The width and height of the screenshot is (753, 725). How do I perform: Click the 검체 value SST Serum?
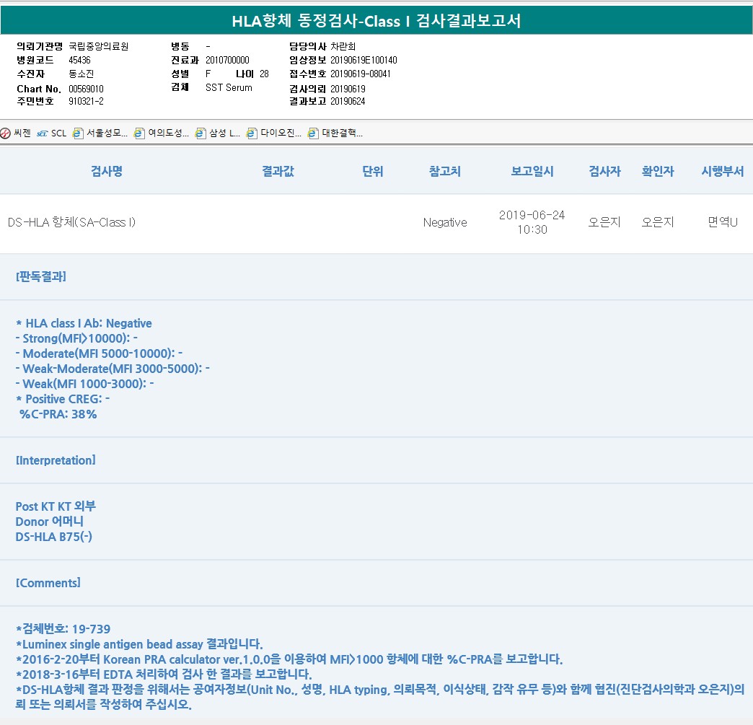click(229, 87)
